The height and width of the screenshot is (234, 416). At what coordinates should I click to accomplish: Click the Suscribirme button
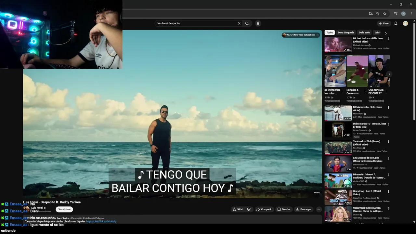pyautogui.click(x=64, y=209)
